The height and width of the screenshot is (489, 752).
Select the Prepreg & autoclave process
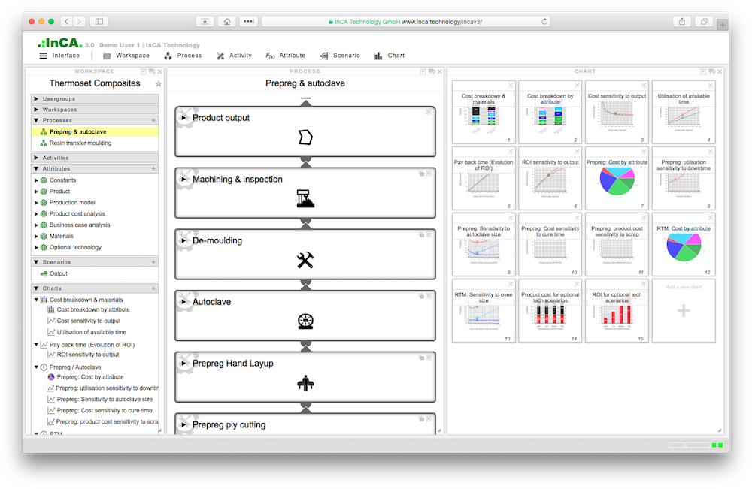click(95, 131)
